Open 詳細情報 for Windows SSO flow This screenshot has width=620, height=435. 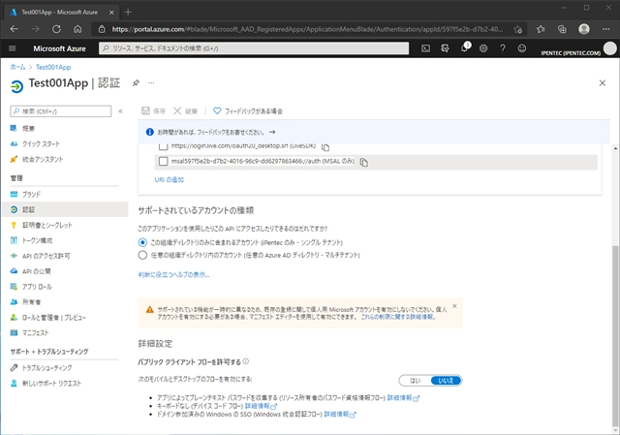tap(340, 414)
